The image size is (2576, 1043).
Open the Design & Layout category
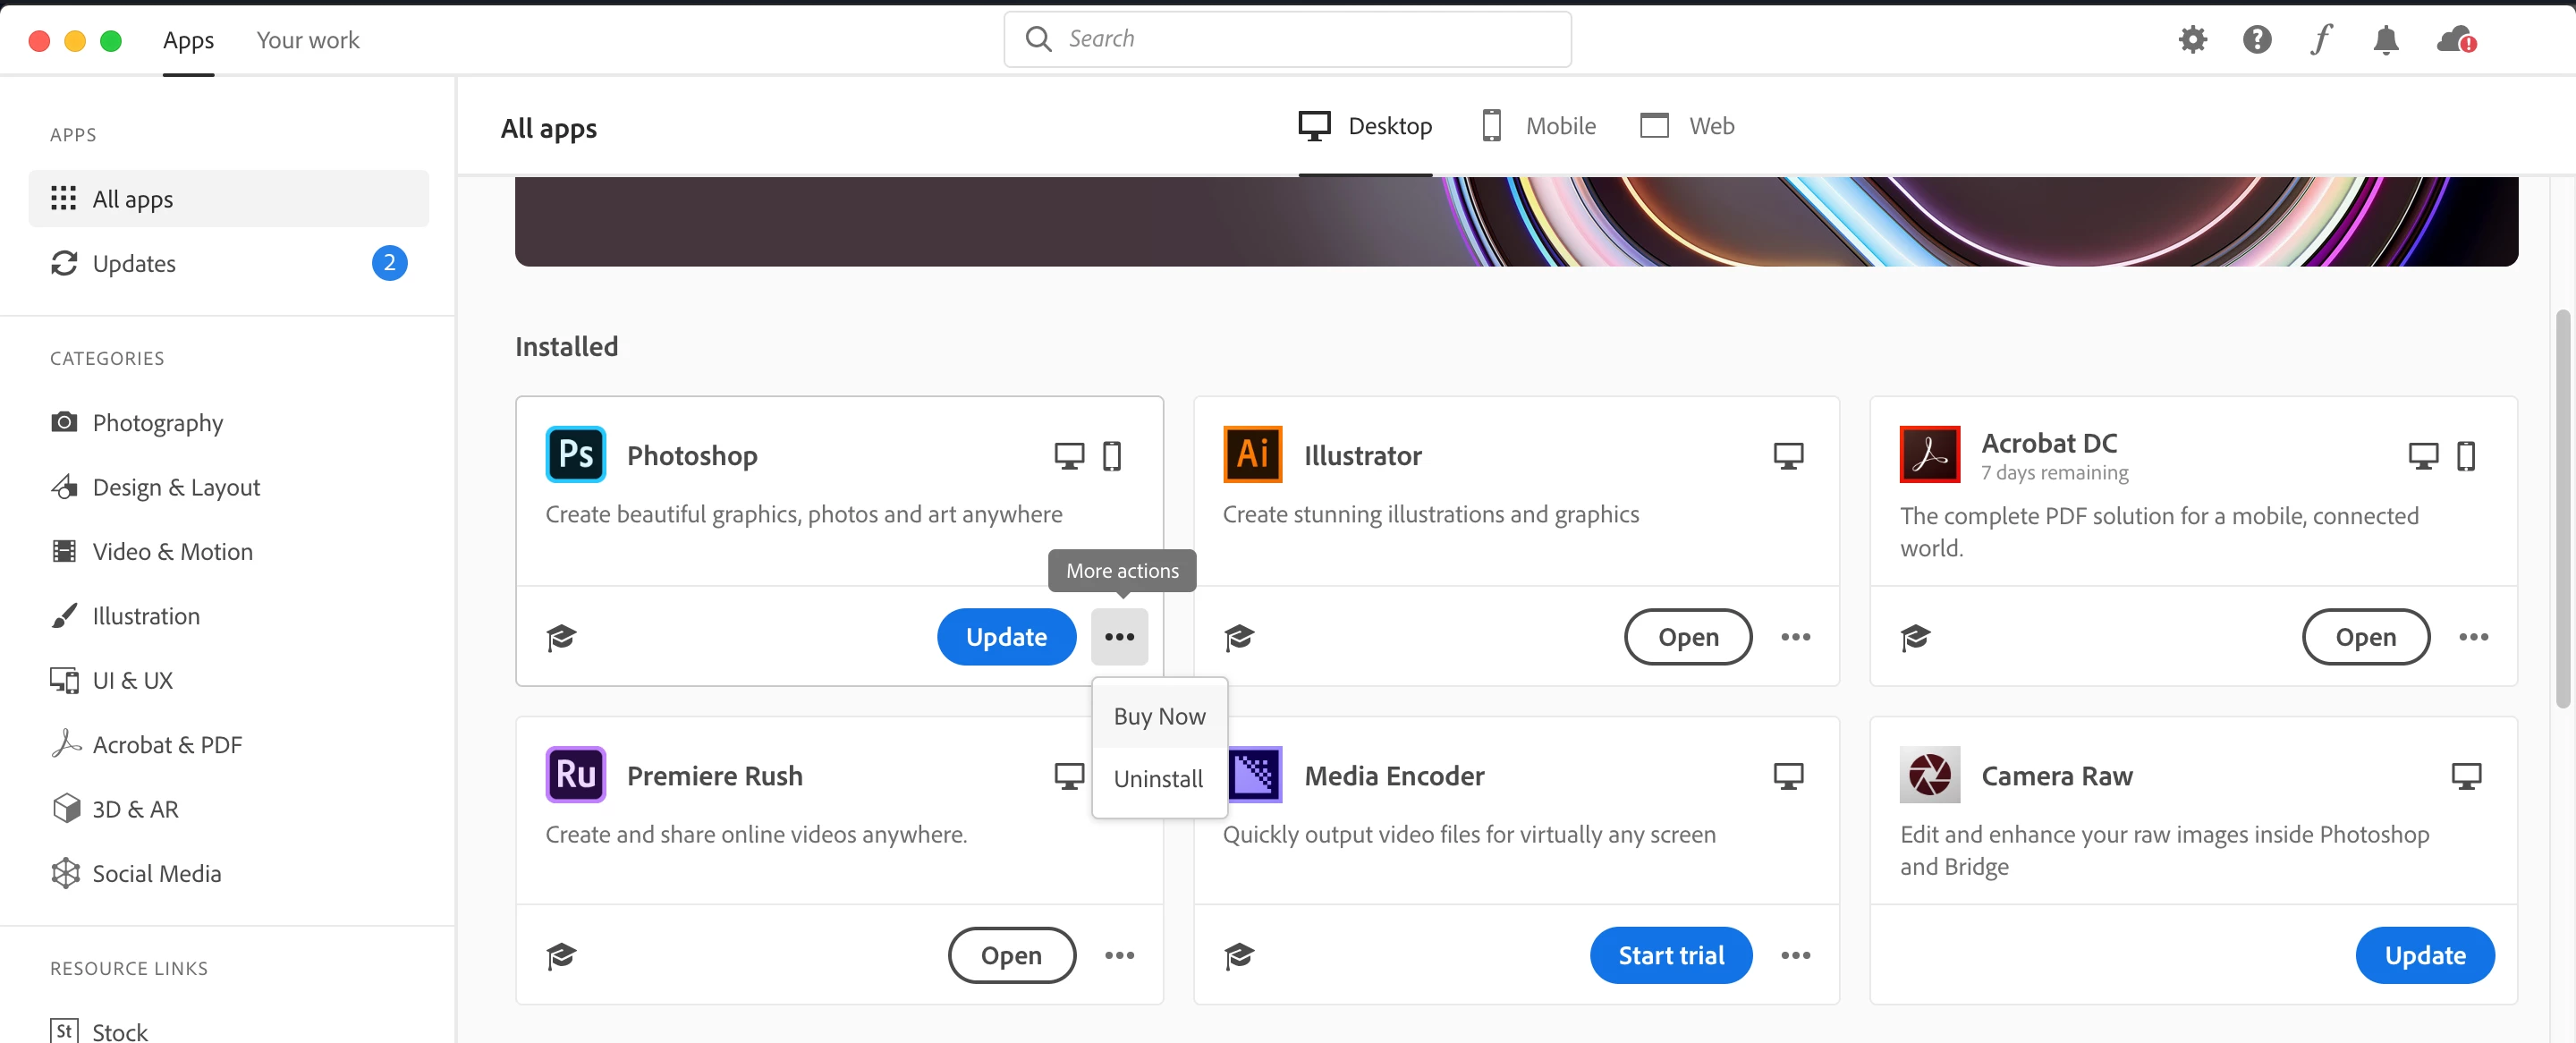pyautogui.click(x=155, y=487)
